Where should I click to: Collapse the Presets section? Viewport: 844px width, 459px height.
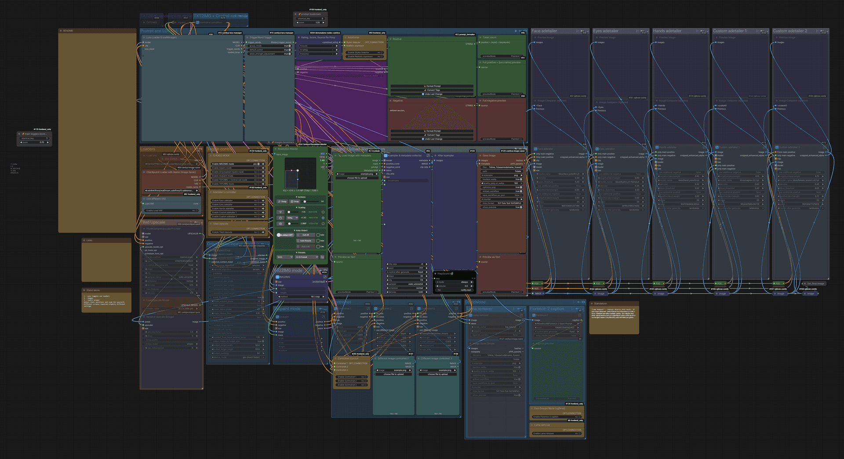pos(301,253)
